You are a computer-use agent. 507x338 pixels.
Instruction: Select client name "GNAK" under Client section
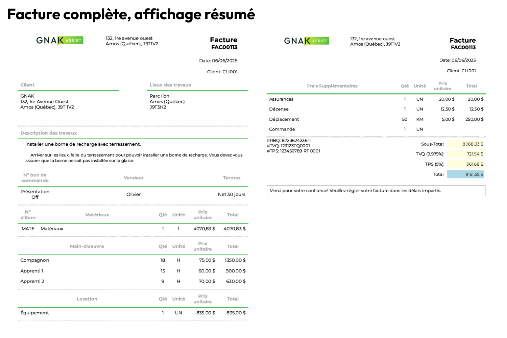(27, 96)
